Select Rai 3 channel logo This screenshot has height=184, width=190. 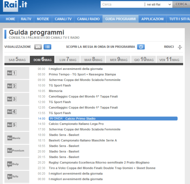coord(12,99)
